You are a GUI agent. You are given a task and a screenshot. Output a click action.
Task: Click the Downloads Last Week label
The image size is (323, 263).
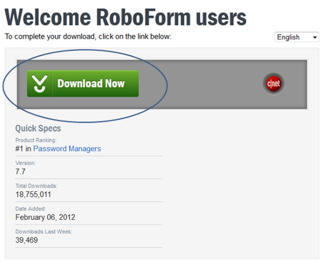(x=44, y=231)
